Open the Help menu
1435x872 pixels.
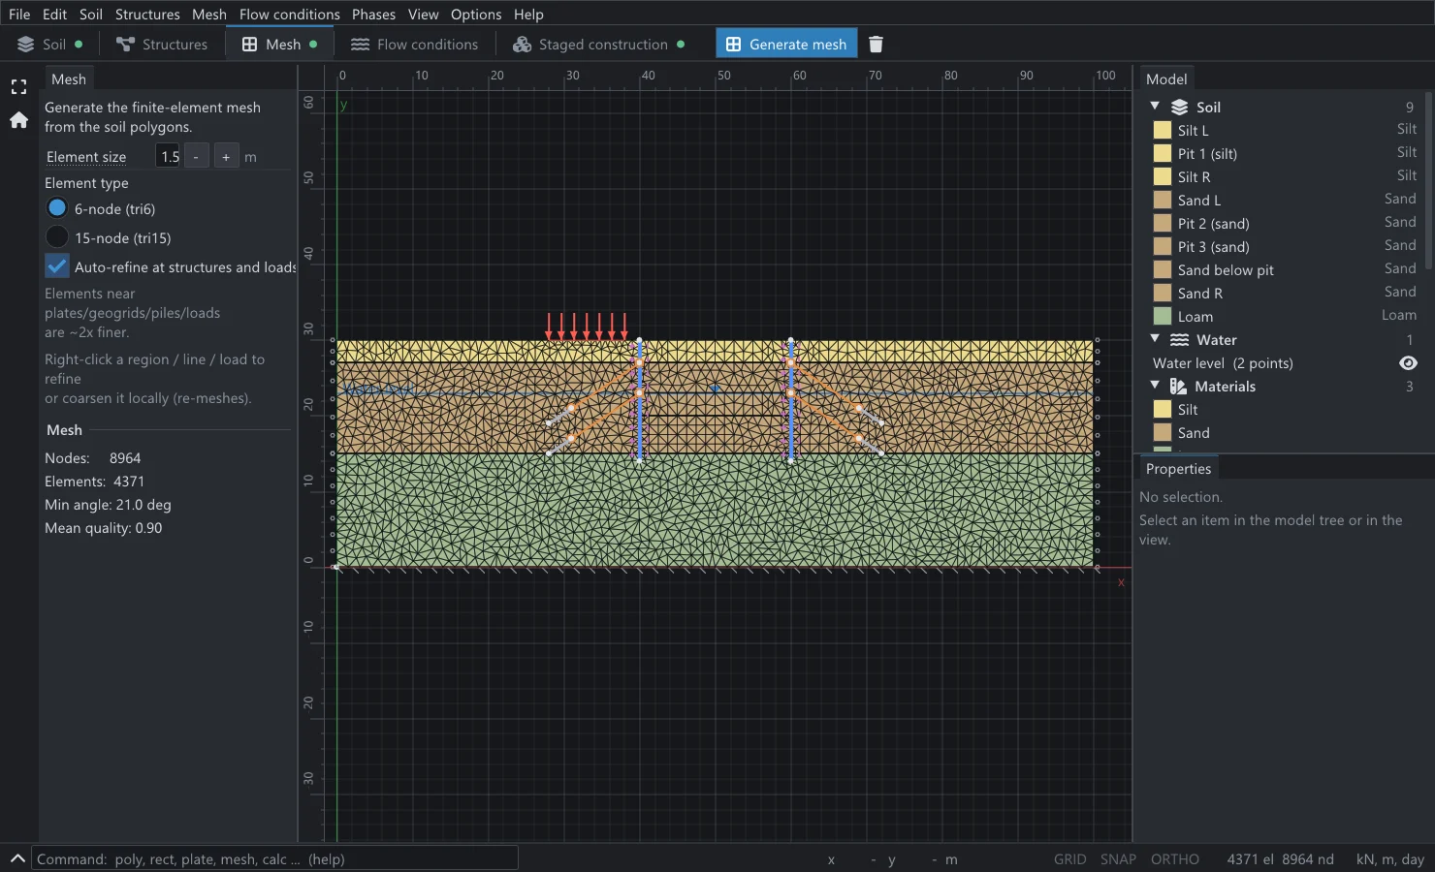528,15
